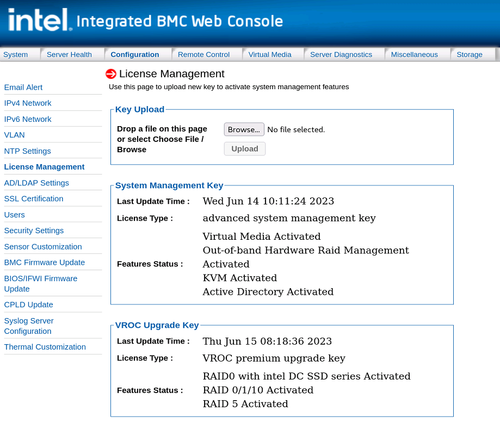Click the Intel logo in header
The height and width of the screenshot is (423, 500).
[x=40, y=21]
